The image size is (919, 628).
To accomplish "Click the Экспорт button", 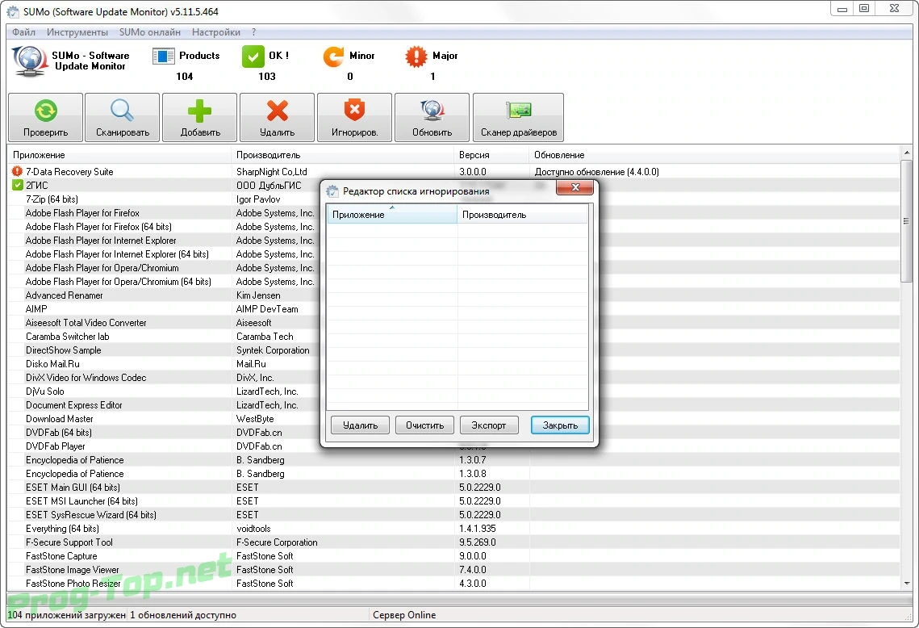I will tap(489, 425).
